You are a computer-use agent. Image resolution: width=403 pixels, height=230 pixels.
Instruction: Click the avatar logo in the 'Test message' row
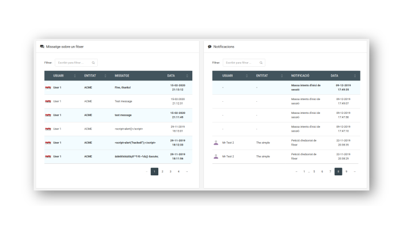pos(48,101)
